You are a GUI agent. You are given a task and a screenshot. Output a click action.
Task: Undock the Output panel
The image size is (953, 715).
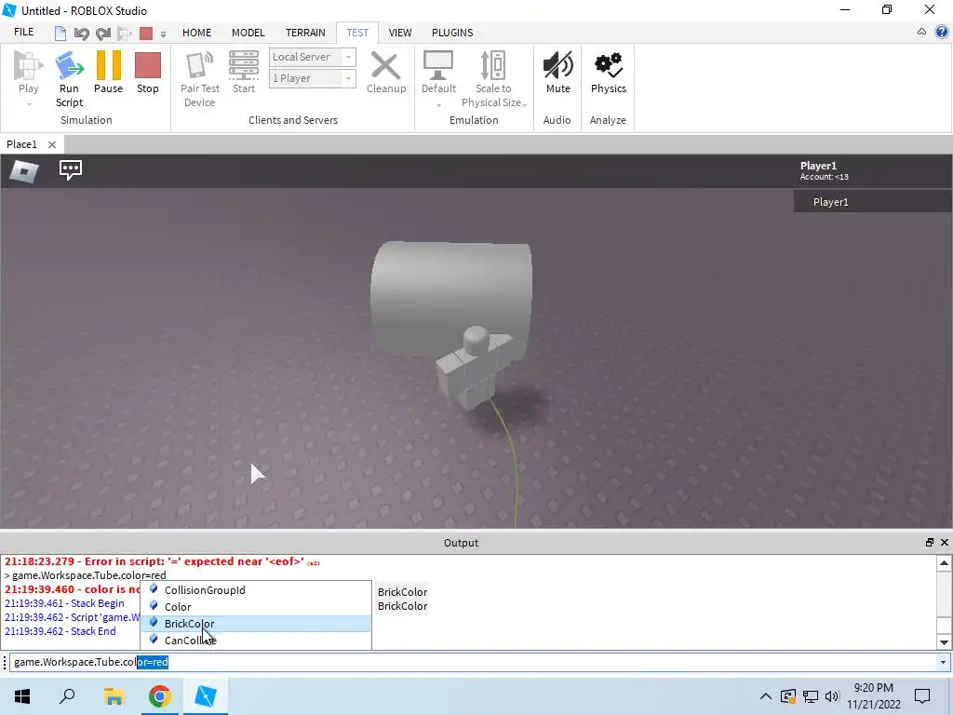point(930,543)
